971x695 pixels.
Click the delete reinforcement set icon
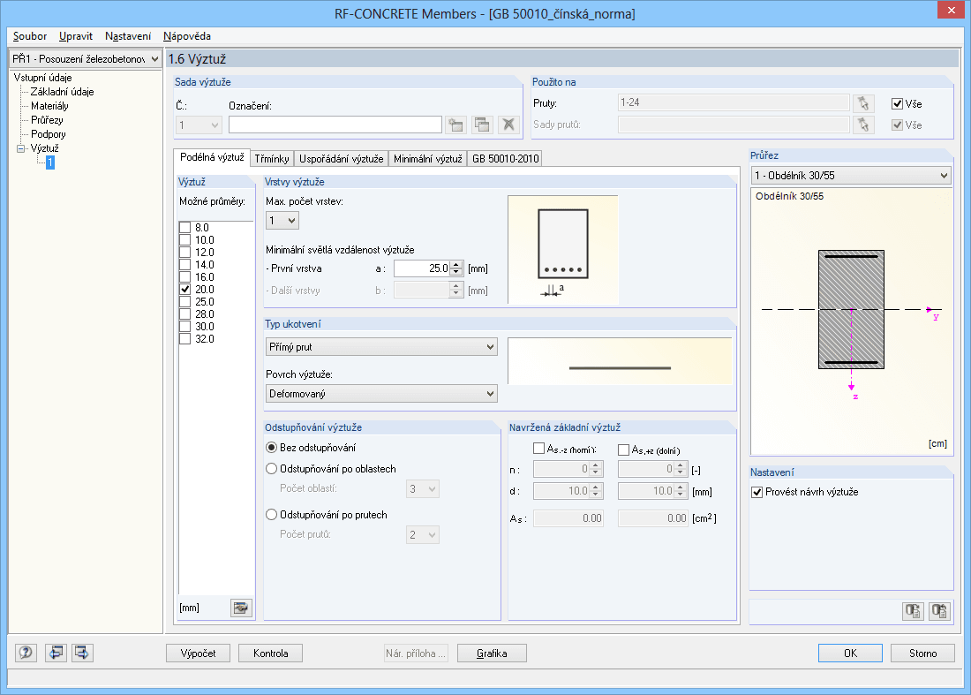point(508,125)
